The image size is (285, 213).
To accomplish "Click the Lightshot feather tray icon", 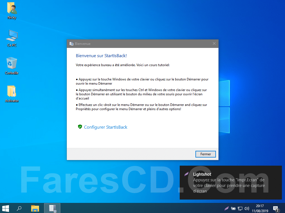I will (x=226, y=209).
